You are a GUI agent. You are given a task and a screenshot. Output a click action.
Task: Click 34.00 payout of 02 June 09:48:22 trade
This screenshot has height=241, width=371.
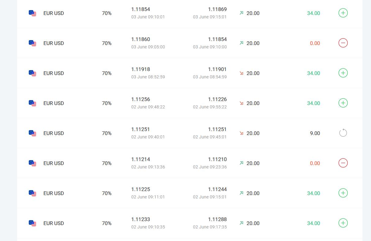[313, 103]
